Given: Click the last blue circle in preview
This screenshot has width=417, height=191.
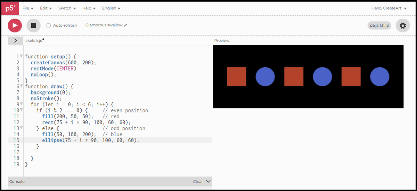Looking at the screenshot, I should click(x=379, y=76).
